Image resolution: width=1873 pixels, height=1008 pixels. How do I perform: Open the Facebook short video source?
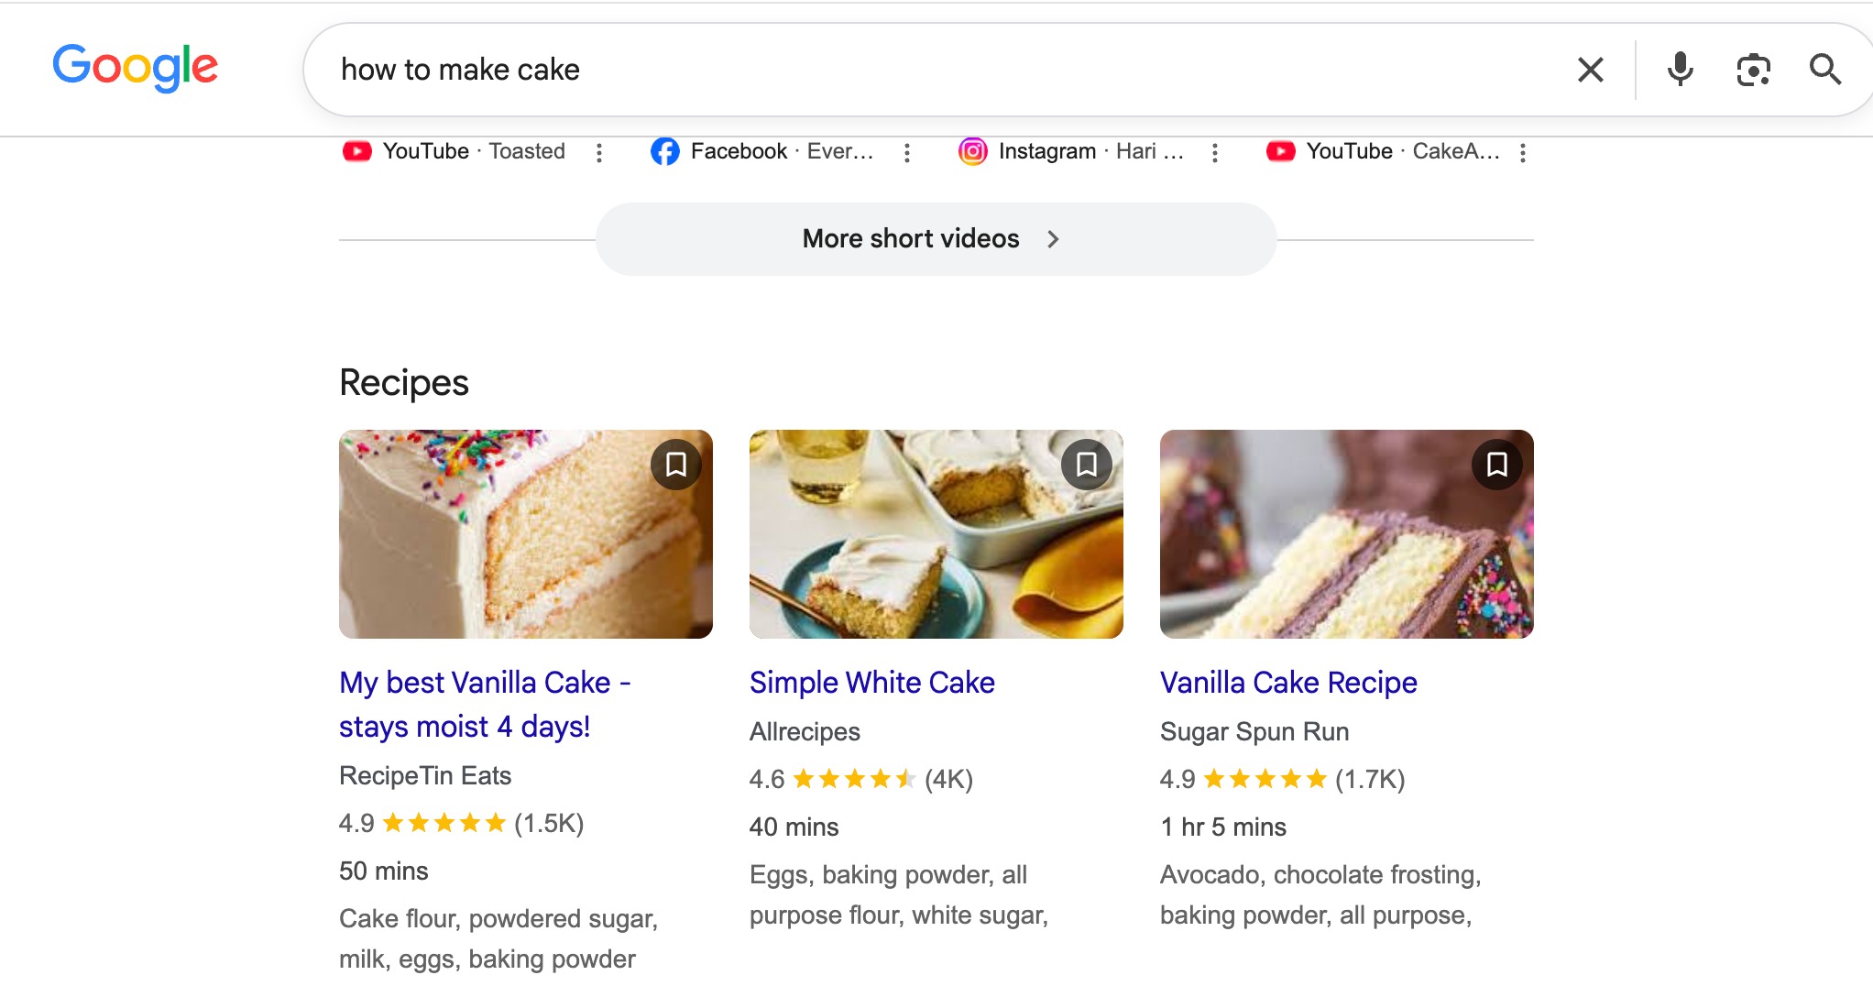(761, 151)
